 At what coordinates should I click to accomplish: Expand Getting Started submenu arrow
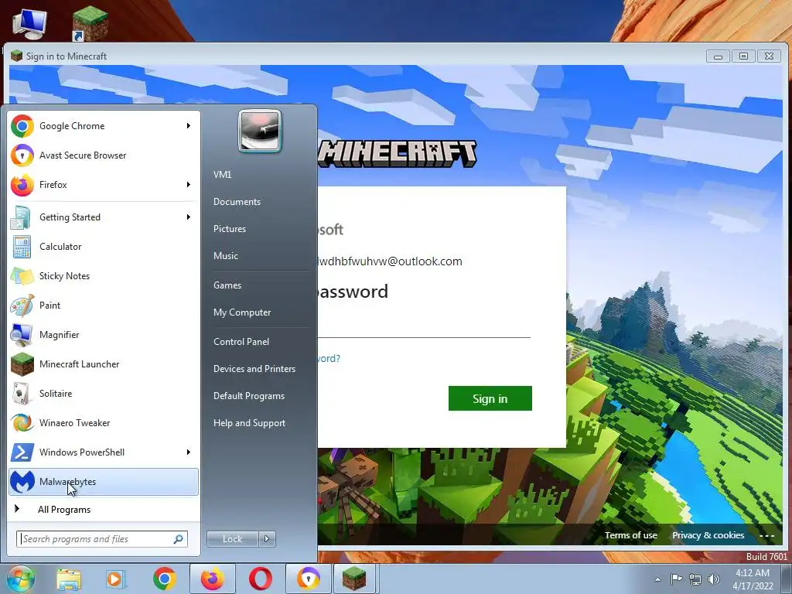[x=189, y=217]
